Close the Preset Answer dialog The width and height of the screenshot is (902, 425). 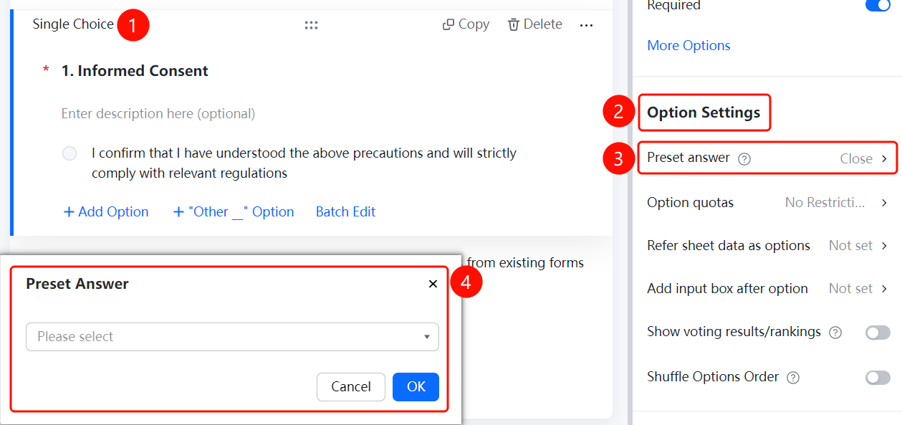[x=433, y=284]
